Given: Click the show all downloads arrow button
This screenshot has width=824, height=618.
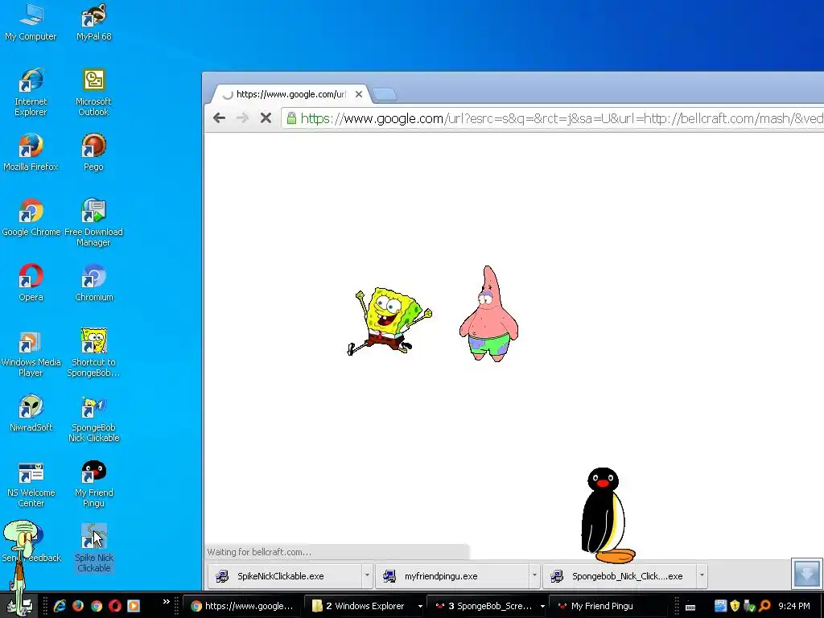Looking at the screenshot, I should 806,574.
